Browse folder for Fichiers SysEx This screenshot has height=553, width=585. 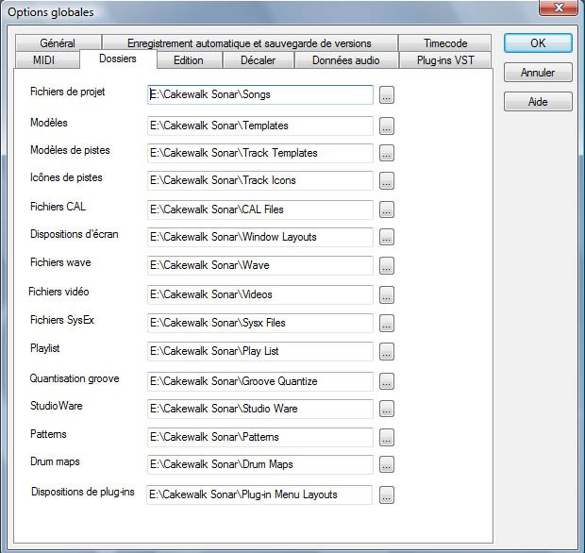pos(387,323)
